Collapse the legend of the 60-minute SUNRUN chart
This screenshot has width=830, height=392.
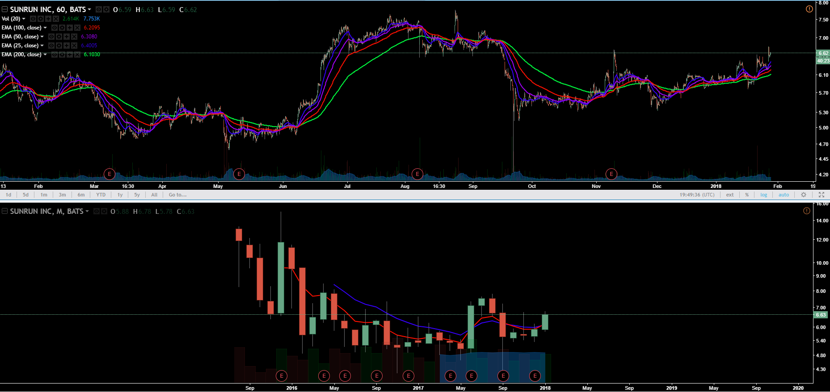pyautogui.click(x=4, y=9)
